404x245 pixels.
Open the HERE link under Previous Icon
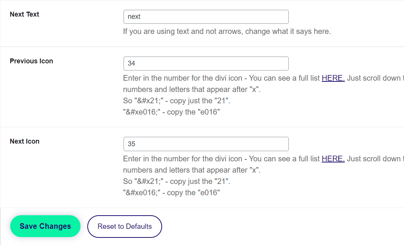[333, 78]
